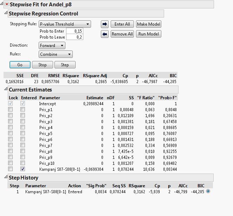The height and width of the screenshot is (216, 233).
Task: Click the Intercept Entered checkbox
Action: coord(23,103)
